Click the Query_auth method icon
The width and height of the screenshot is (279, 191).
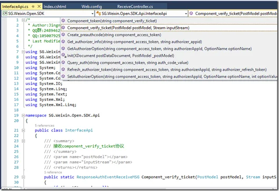pos(63,62)
